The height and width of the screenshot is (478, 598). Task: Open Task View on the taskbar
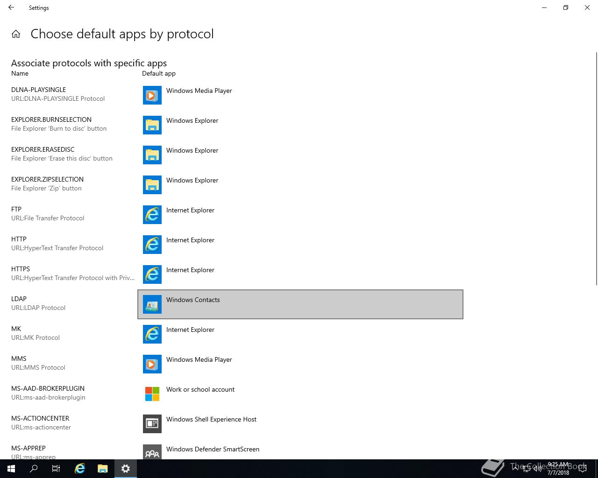pyautogui.click(x=56, y=469)
